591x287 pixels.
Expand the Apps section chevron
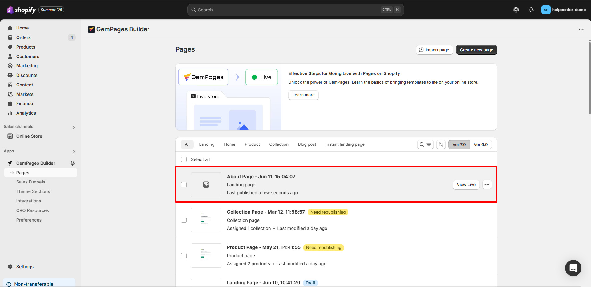74,151
